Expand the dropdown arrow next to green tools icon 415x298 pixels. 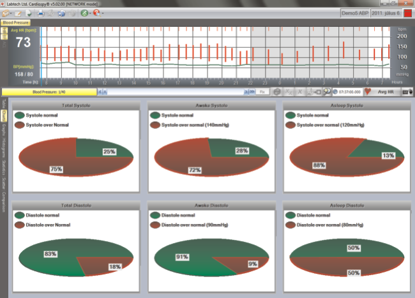pos(90,13)
